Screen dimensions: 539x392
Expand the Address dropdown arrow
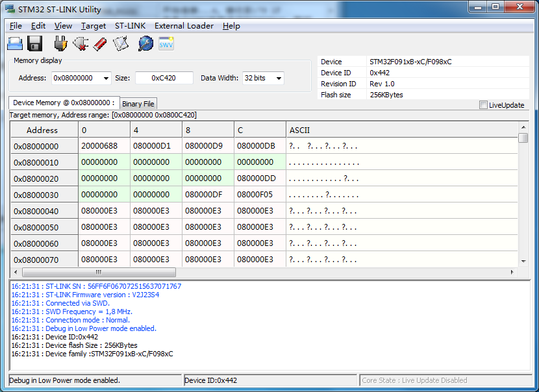(x=107, y=79)
